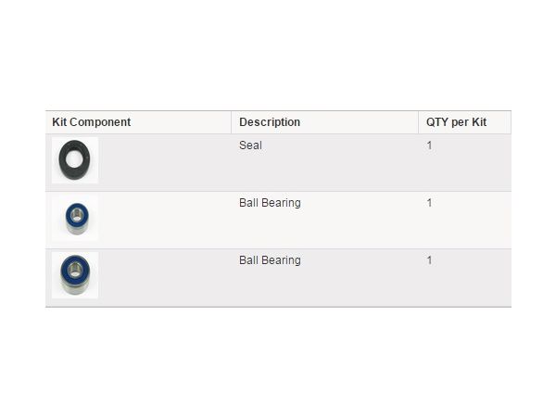Click the center hole of the black seal

74,158
